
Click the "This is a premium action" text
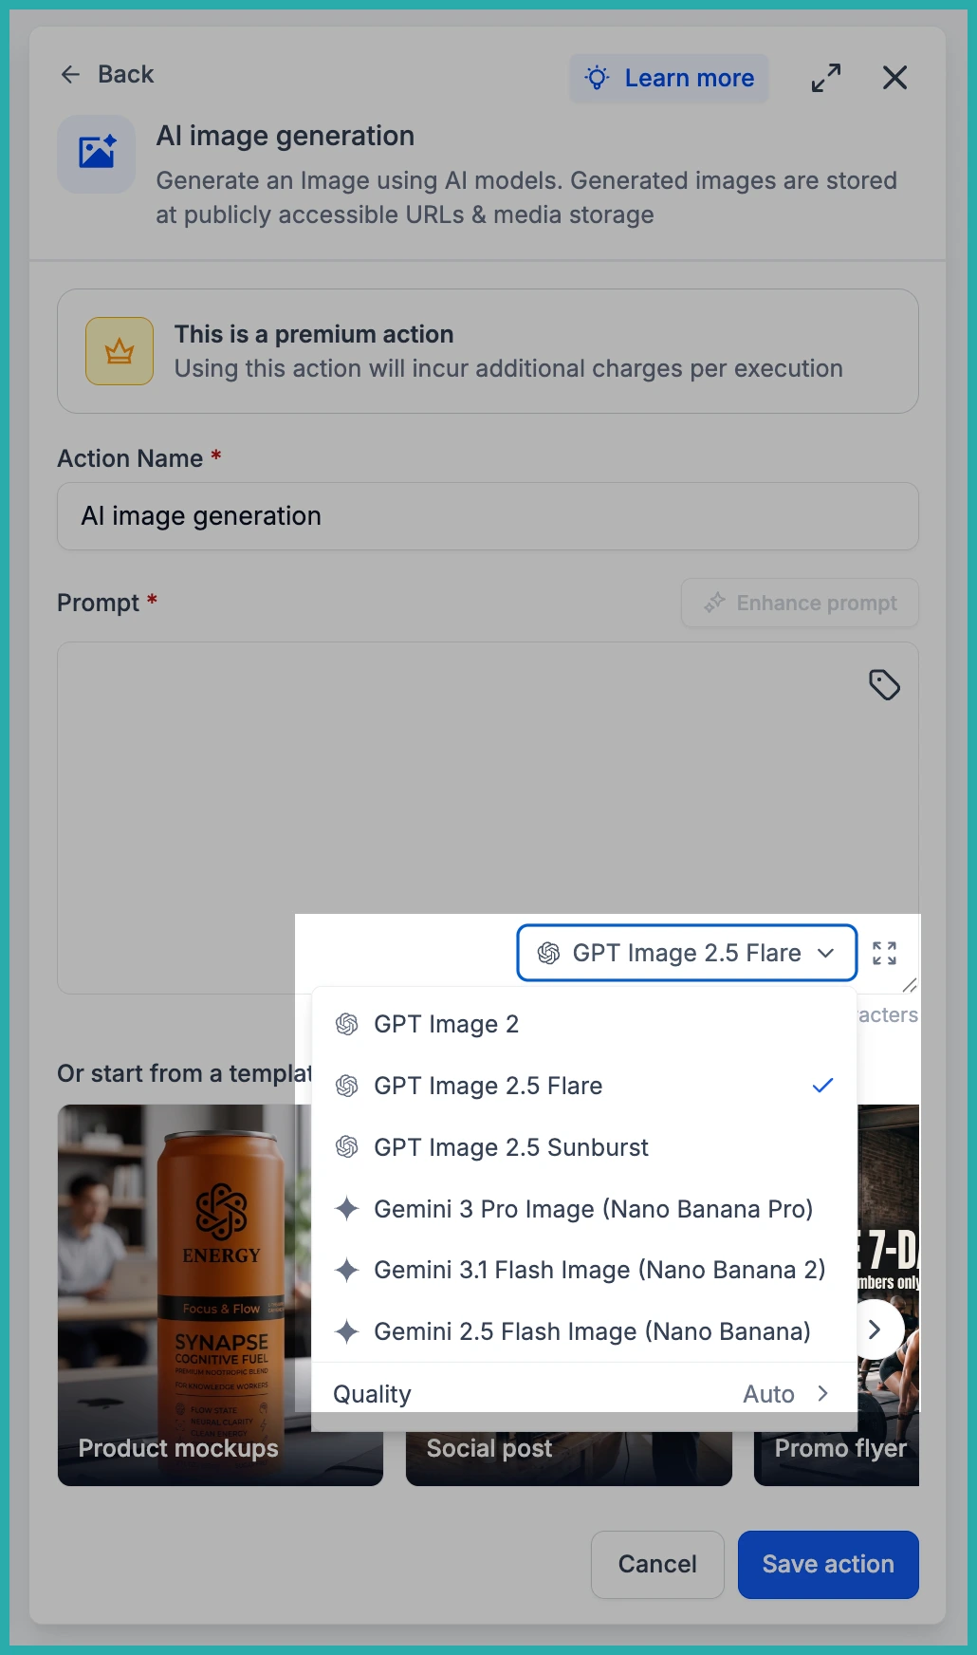[314, 334]
